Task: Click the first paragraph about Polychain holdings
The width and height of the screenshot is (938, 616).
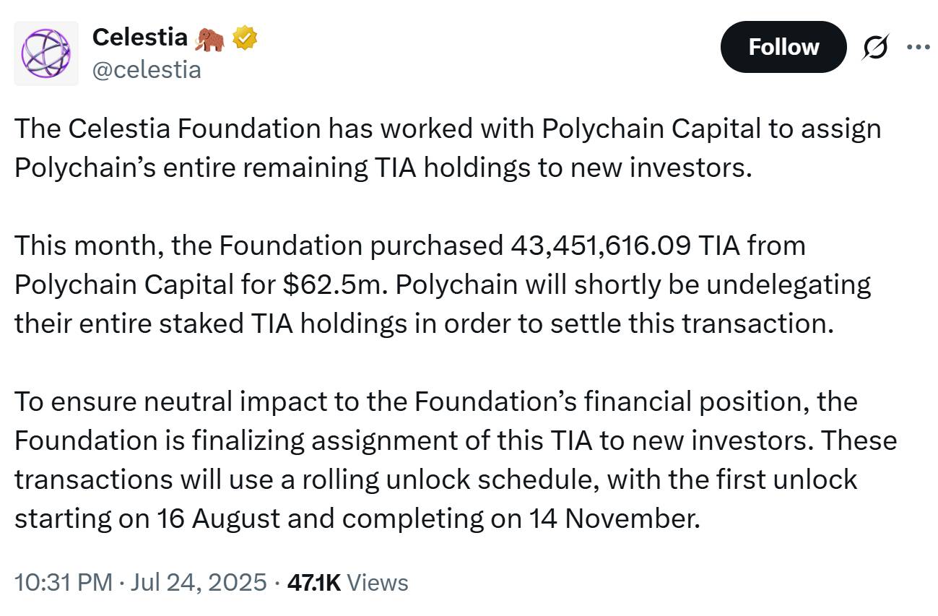Action: [x=448, y=148]
